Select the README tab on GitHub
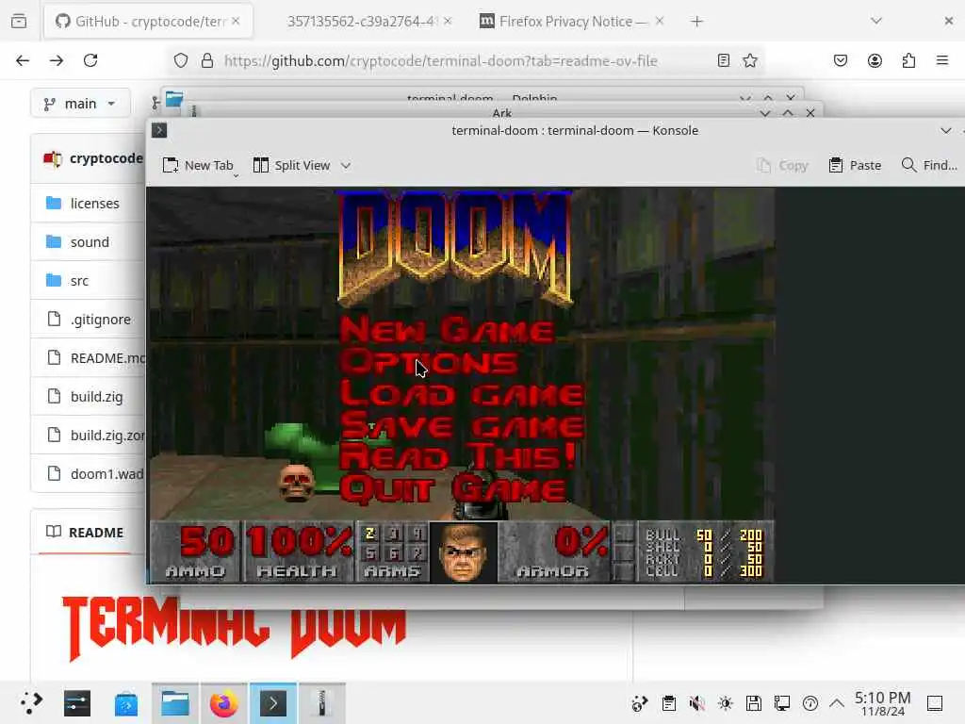 (x=85, y=533)
